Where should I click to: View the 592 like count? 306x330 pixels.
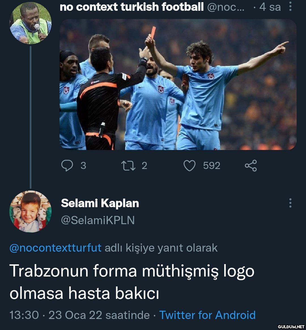click(x=212, y=166)
